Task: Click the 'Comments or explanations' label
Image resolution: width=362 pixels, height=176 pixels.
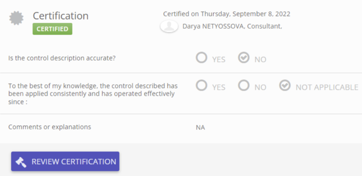Action: [x=50, y=127]
